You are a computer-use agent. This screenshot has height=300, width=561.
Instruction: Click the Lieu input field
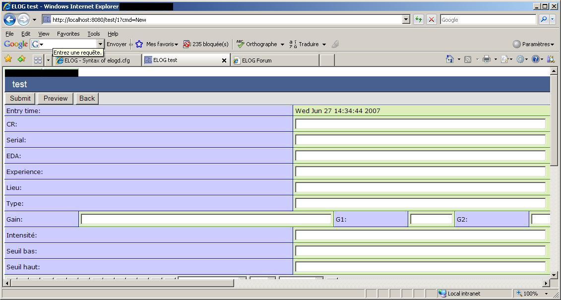click(421, 187)
